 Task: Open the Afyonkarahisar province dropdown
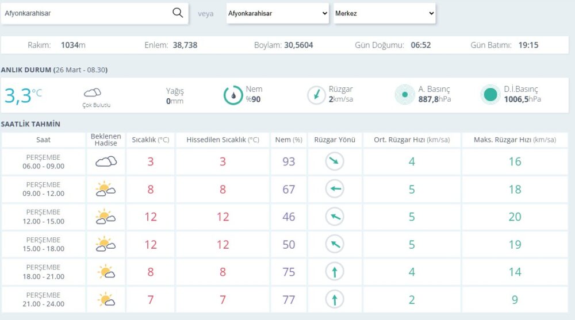click(277, 13)
